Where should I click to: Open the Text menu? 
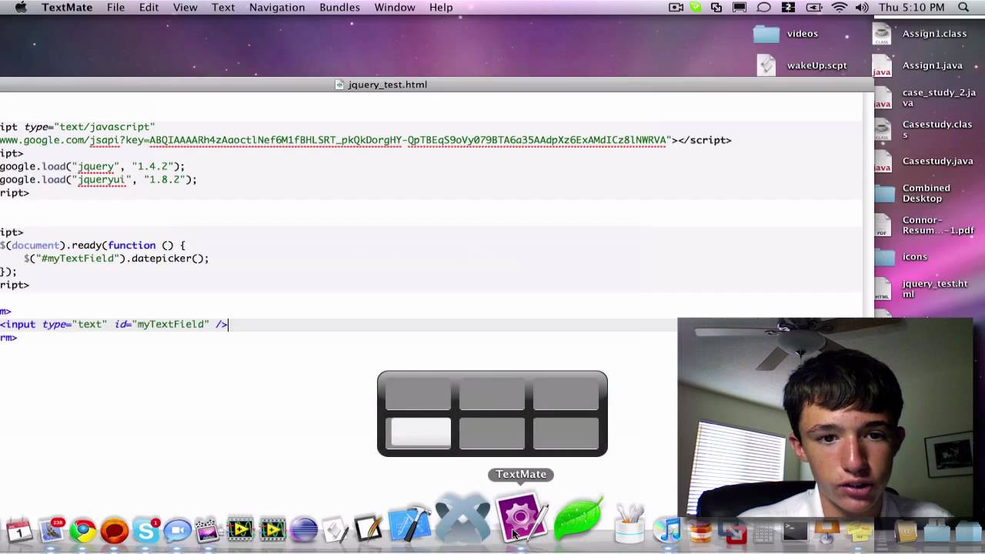point(223,8)
